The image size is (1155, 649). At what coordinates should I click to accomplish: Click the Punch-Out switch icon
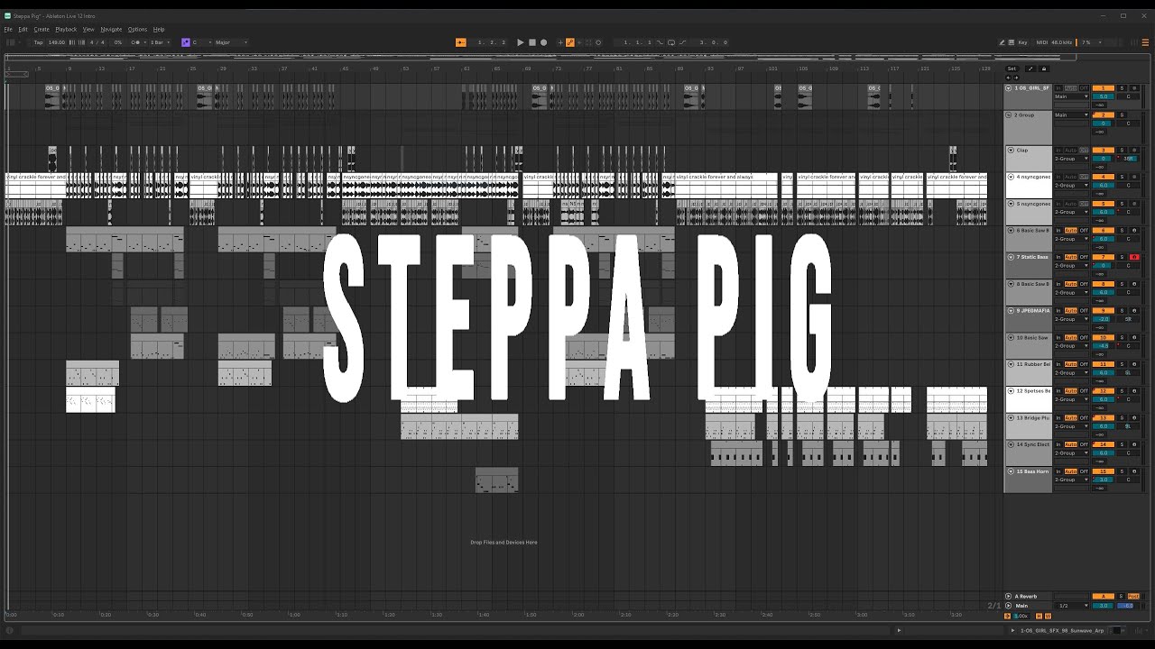tap(683, 42)
